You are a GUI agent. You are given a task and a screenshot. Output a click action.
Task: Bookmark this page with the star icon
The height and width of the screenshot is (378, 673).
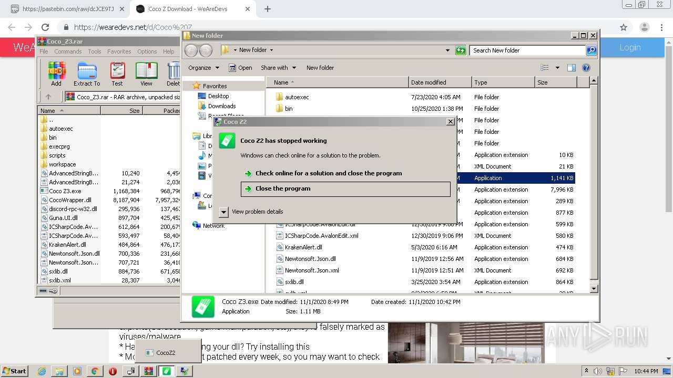[x=624, y=27]
